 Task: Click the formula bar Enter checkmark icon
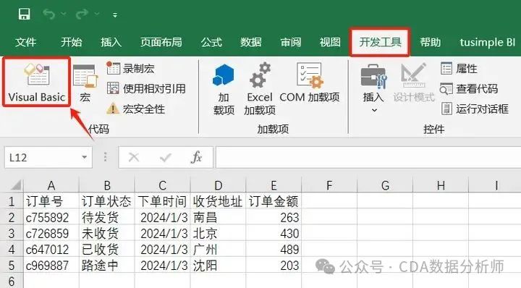165,158
